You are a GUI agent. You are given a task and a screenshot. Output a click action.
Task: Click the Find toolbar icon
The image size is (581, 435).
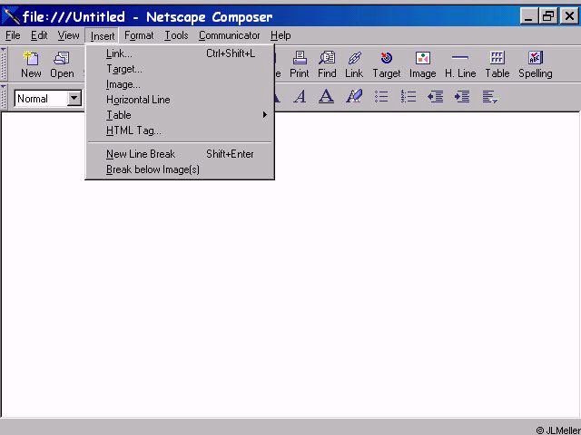click(327, 64)
